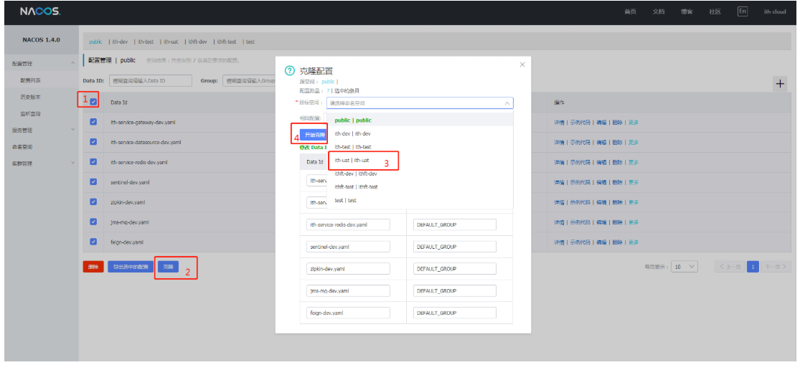The image size is (800, 365).
Task: Switch to the ithft-test namespace tab
Action: coord(227,42)
